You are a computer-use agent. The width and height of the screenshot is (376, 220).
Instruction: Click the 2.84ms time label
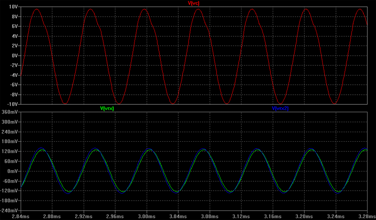click(x=21, y=217)
